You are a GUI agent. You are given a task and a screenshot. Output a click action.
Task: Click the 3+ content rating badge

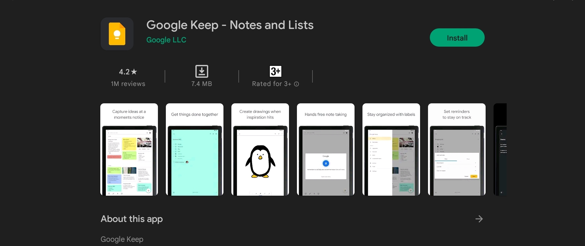click(x=276, y=71)
